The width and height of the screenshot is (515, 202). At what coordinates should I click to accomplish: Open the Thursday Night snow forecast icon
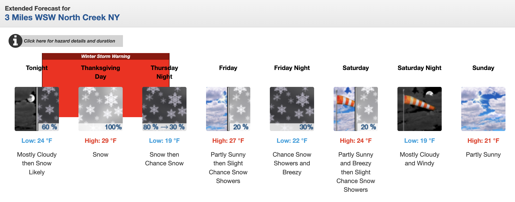(x=164, y=109)
